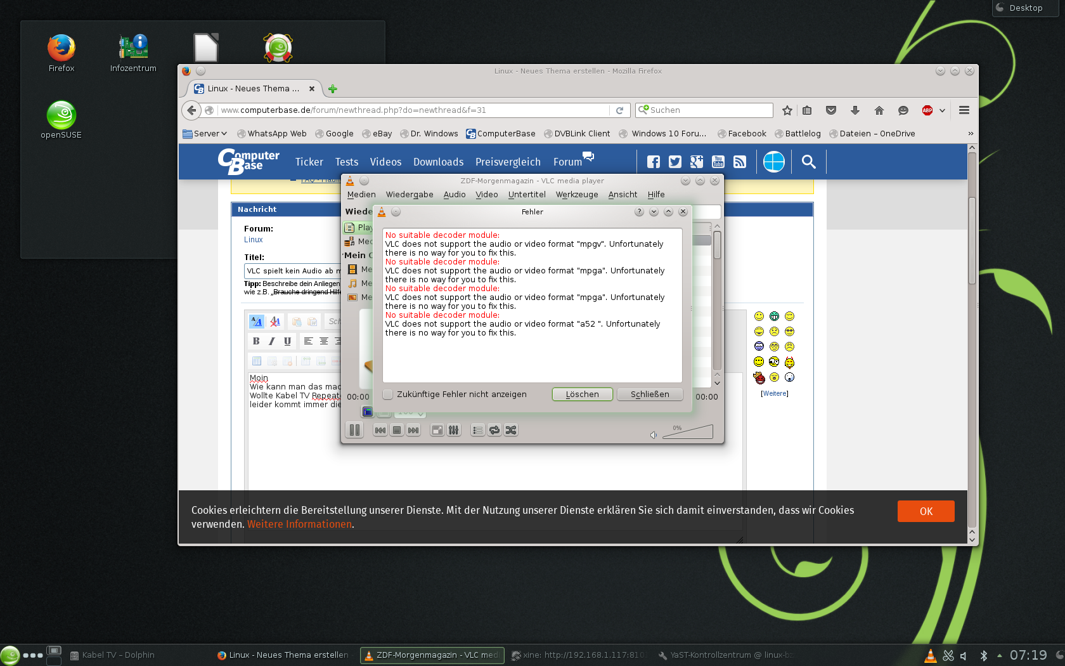Open the VLC Medien menu
This screenshot has height=666, width=1065.
tap(361, 195)
